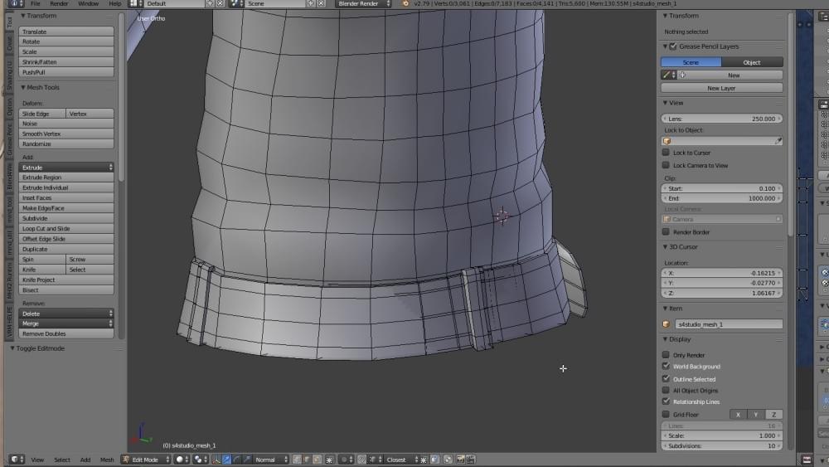This screenshot has height=467, width=829.
Task: Toggle the Lock to Cursor checkbox
Action: coord(666,153)
